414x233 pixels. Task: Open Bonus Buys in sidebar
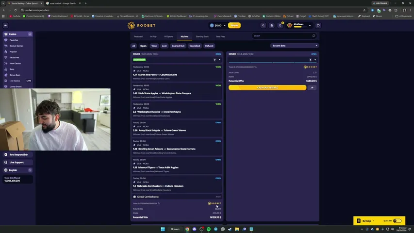click(15, 75)
